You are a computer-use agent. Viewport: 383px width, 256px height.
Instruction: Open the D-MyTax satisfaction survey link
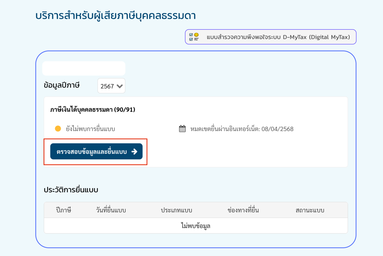pos(271,37)
